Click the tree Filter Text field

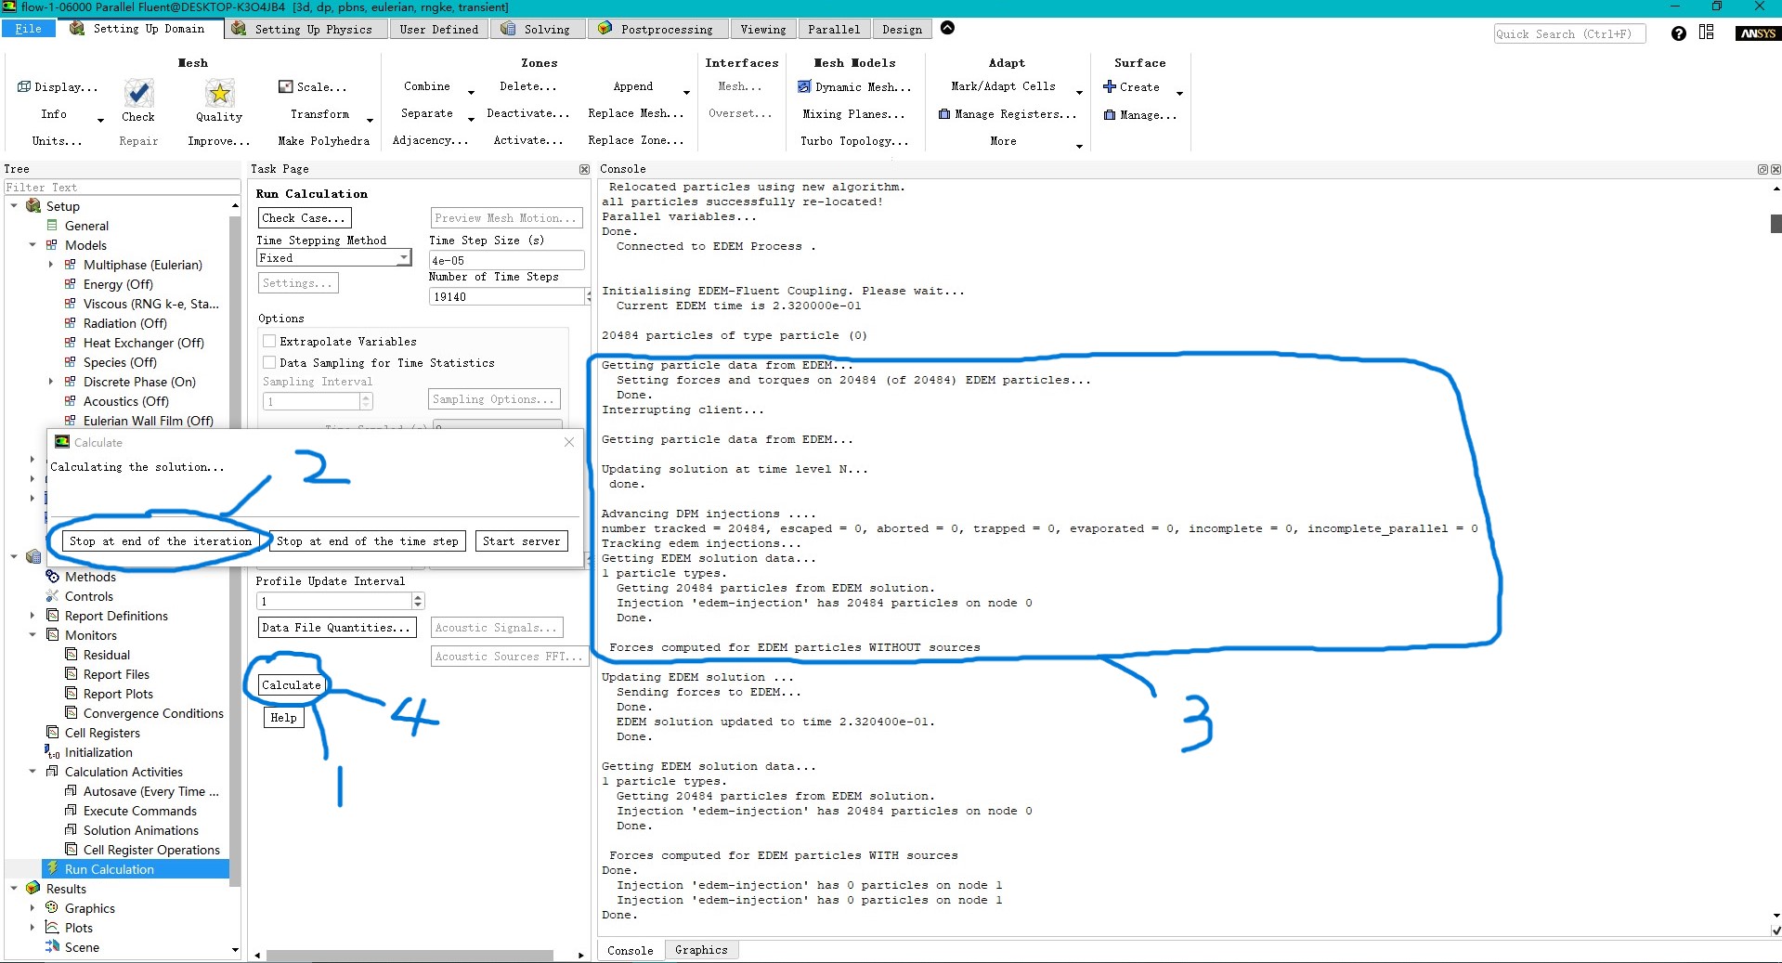tap(122, 188)
